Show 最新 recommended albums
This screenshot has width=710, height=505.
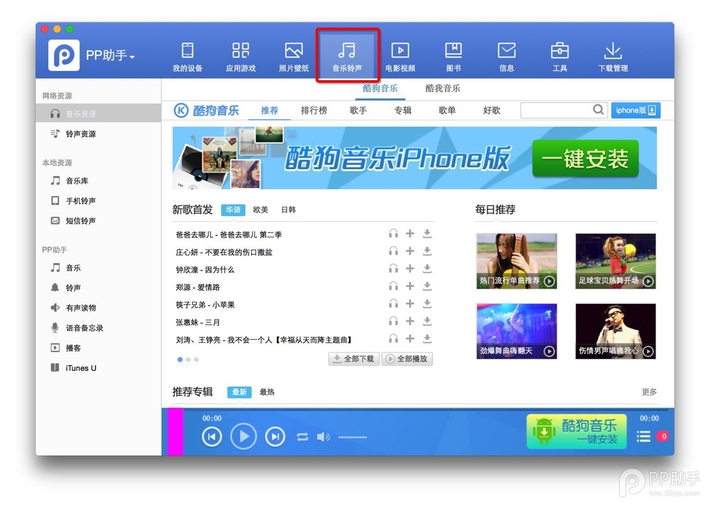(x=240, y=392)
